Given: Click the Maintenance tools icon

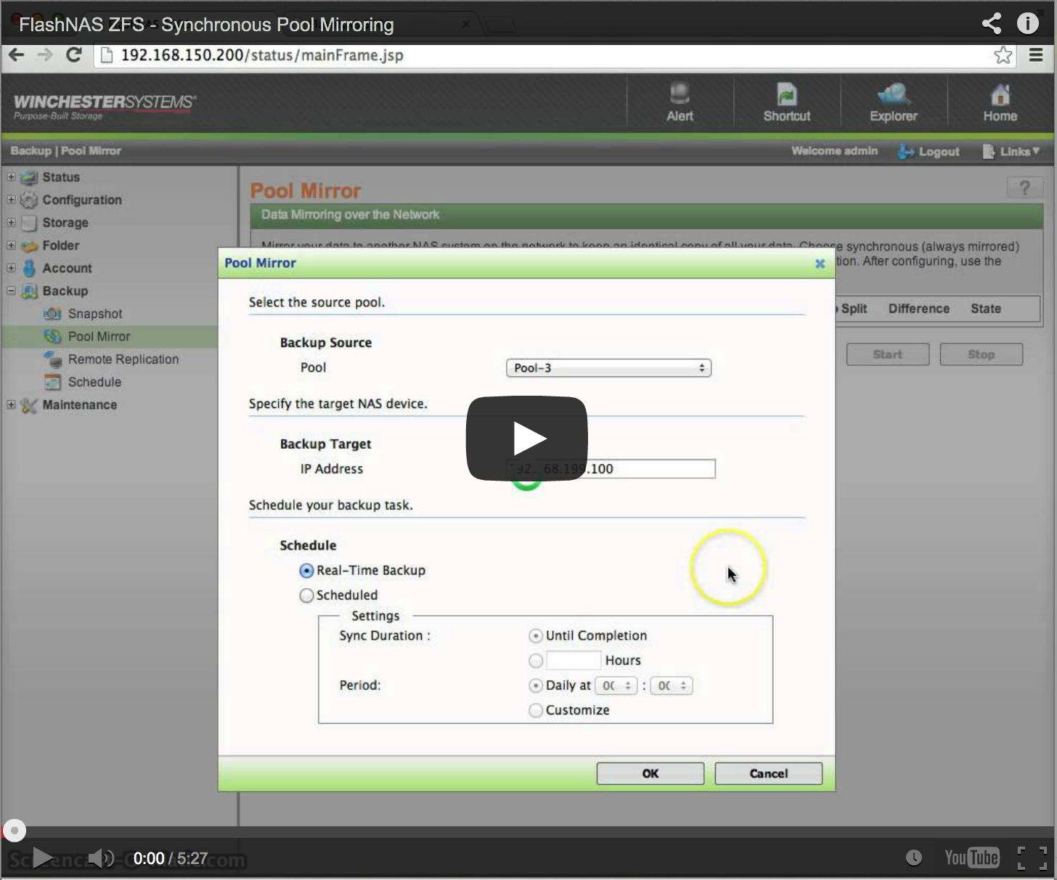Looking at the screenshot, I should pos(29,405).
